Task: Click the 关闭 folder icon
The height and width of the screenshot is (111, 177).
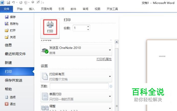Action: pyautogui.click(x=7, y=37)
